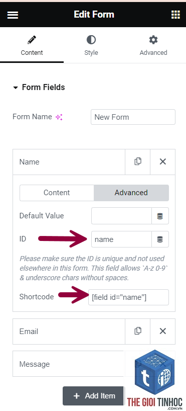Remove the Name field
The height and width of the screenshot is (411, 186).
[x=163, y=162]
